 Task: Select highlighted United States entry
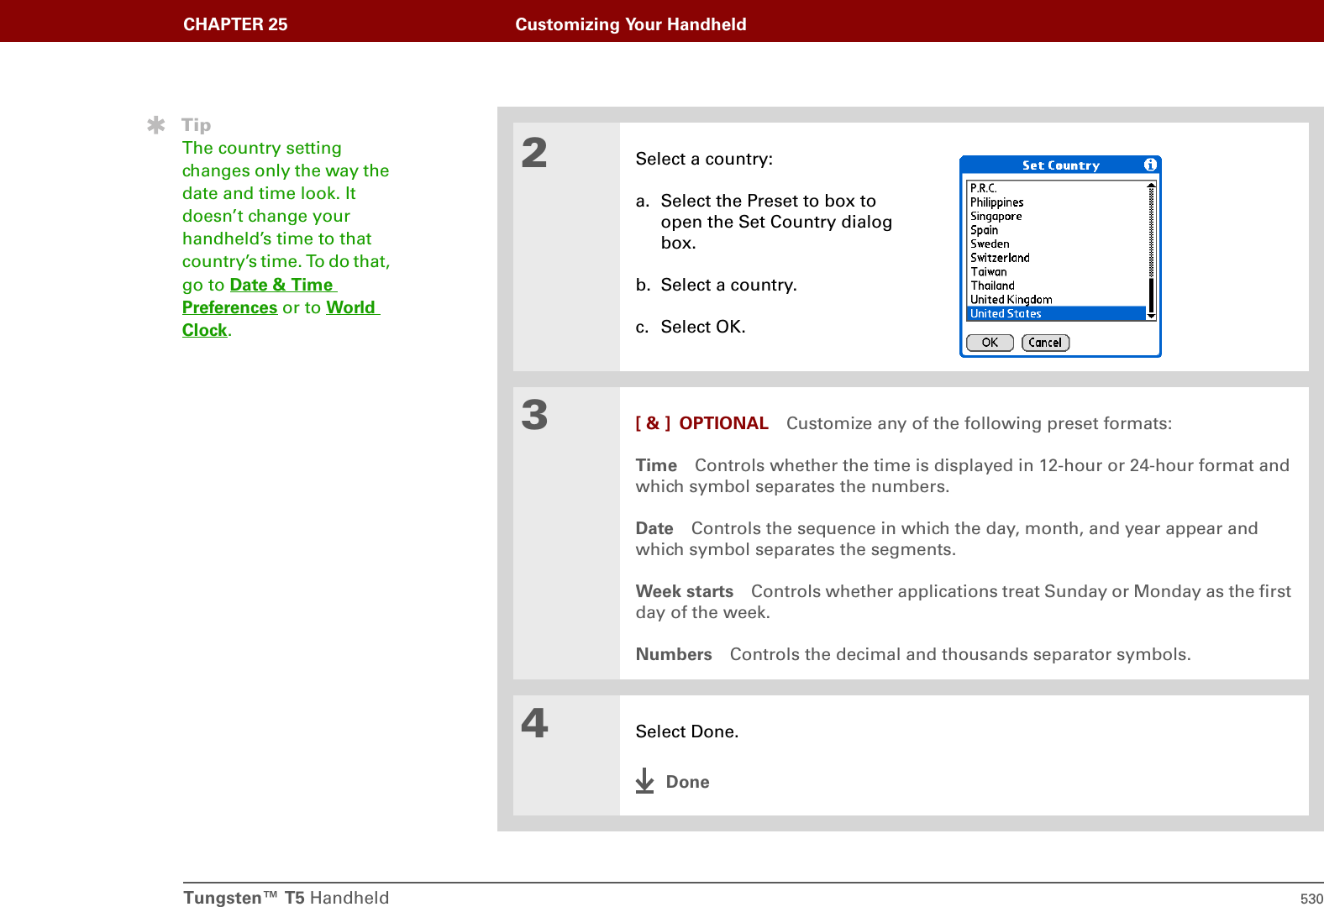click(x=1057, y=313)
